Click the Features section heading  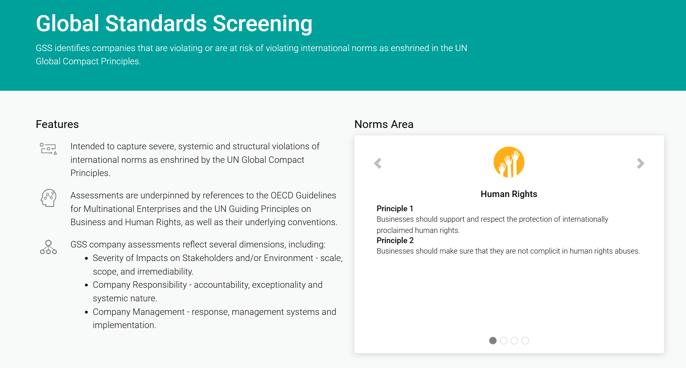tap(57, 124)
